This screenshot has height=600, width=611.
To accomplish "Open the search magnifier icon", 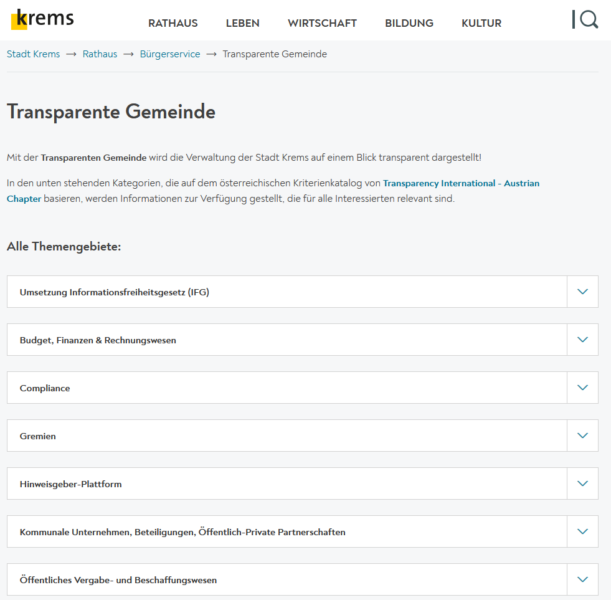I will (x=589, y=19).
